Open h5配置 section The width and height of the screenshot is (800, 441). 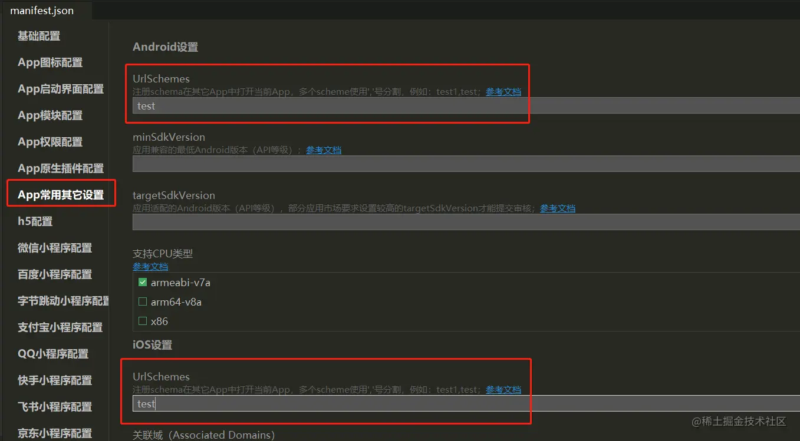(35, 221)
